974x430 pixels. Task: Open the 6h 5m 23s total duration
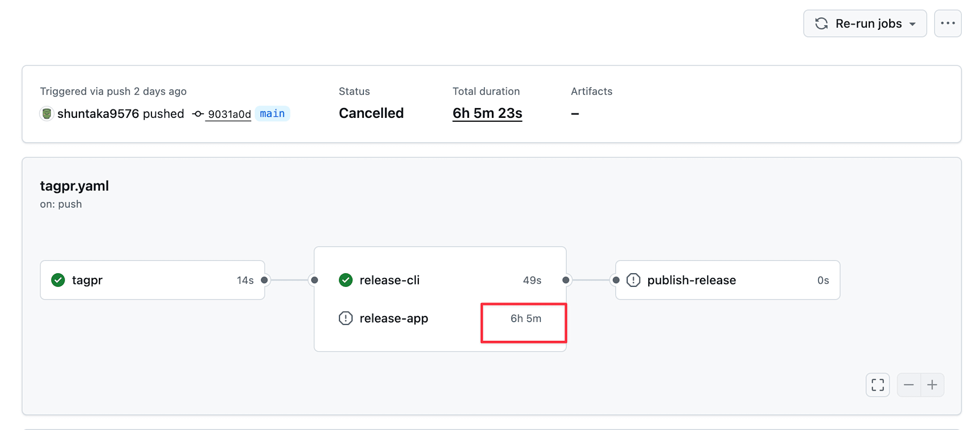pos(487,113)
